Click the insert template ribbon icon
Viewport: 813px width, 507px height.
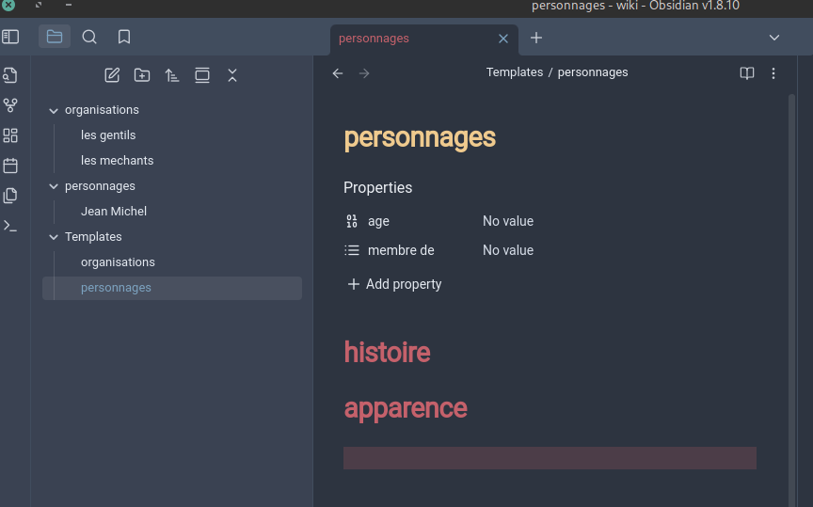coord(10,196)
